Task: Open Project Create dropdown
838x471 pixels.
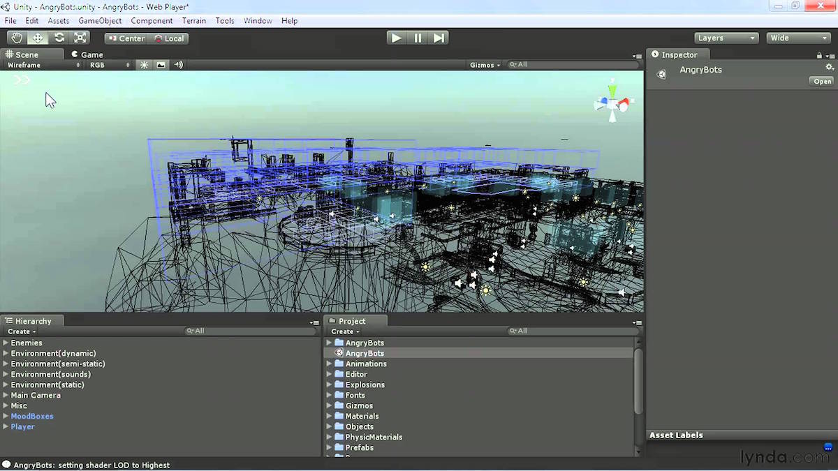Action: tap(345, 331)
